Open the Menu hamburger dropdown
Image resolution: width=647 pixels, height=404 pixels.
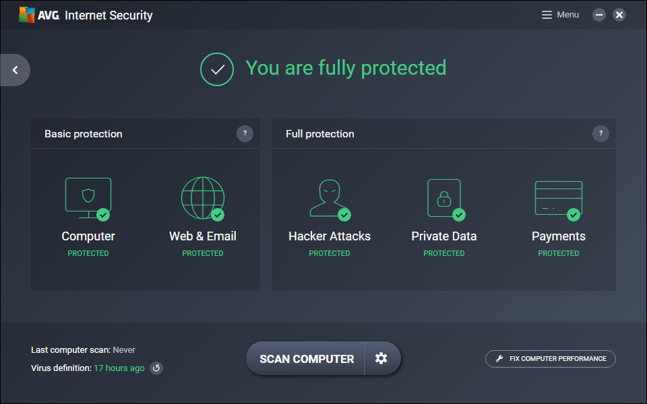tap(560, 15)
